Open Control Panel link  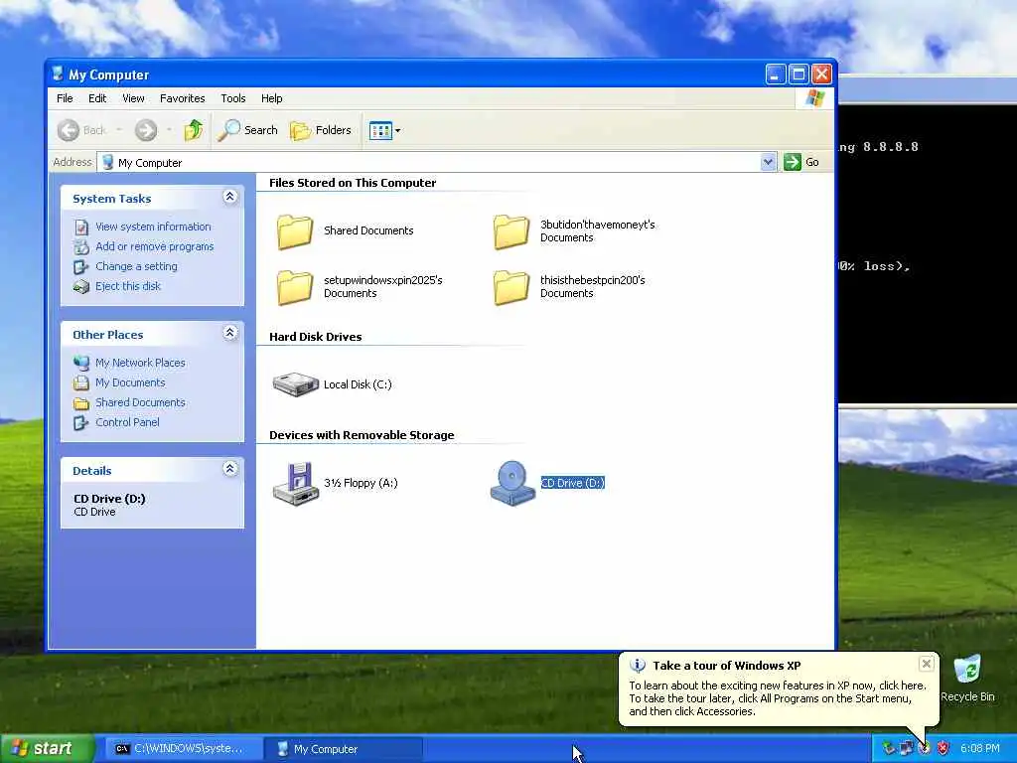pos(127,422)
